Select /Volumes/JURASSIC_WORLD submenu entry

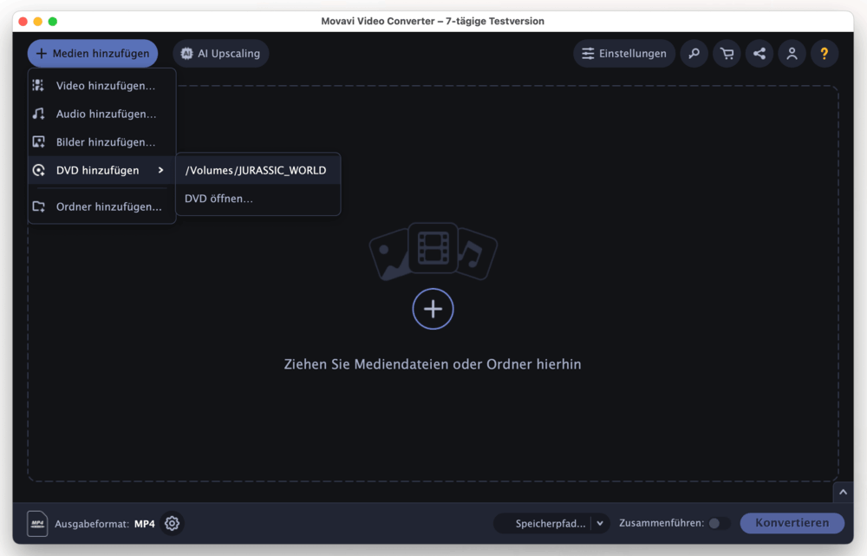(x=257, y=170)
